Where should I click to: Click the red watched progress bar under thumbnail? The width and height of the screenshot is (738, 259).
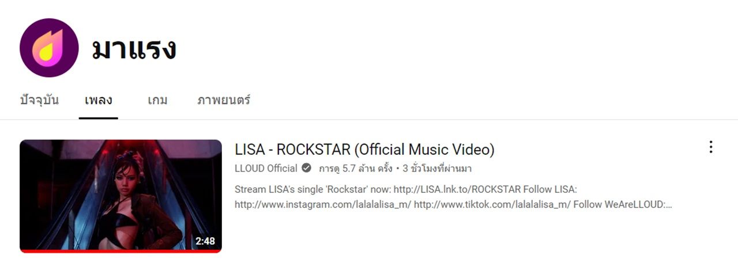pyautogui.click(x=121, y=252)
